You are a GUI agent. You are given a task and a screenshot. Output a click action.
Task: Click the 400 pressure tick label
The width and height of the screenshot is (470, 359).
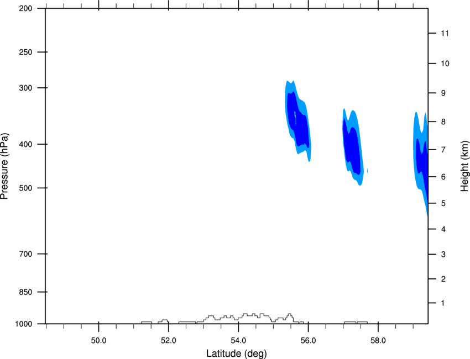pyautogui.click(x=25, y=144)
